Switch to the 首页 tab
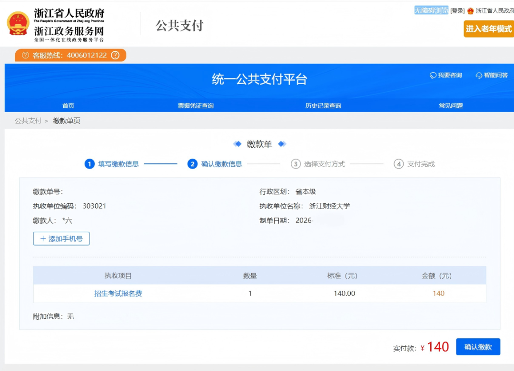 (68, 105)
